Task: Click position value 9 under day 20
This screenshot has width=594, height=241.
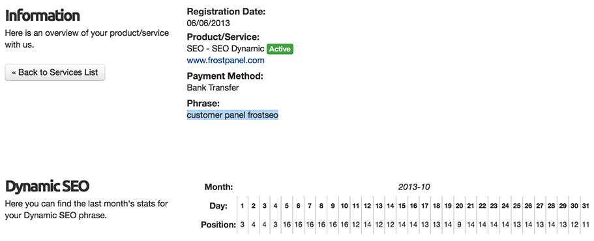Action: 459,224
